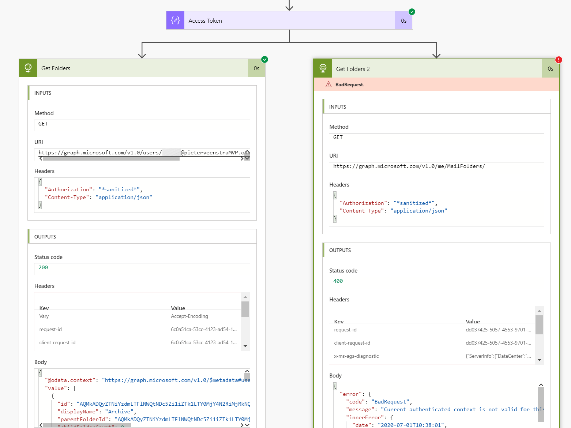571x428 pixels.
Task: Click the "displayName": "Archive" line in the body
Action: click(x=97, y=412)
